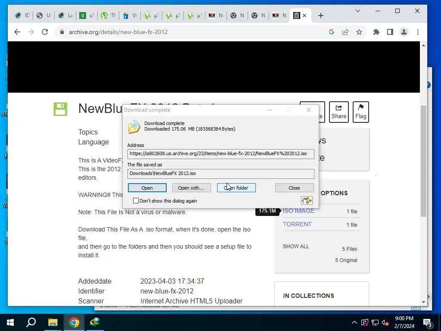
Task: Click Chrome icon in taskbar
Action: tap(74, 322)
